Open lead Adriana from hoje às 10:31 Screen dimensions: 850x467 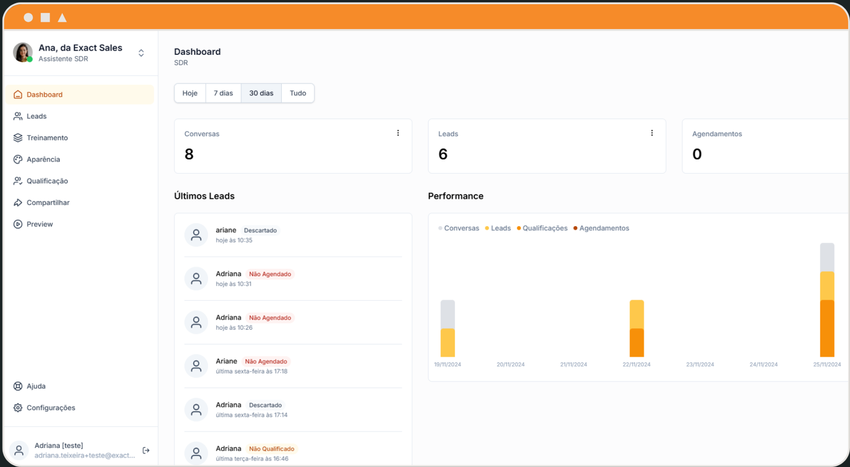pos(293,278)
